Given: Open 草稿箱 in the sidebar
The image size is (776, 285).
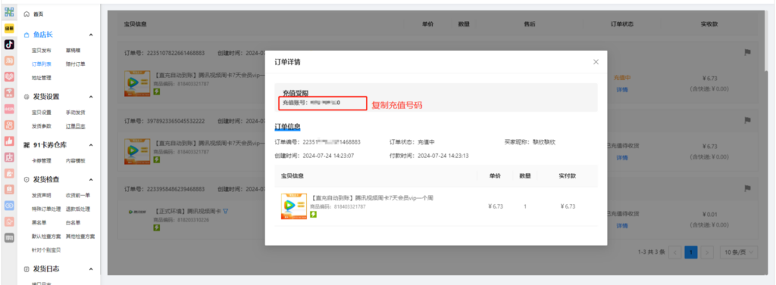Looking at the screenshot, I should (x=74, y=51).
